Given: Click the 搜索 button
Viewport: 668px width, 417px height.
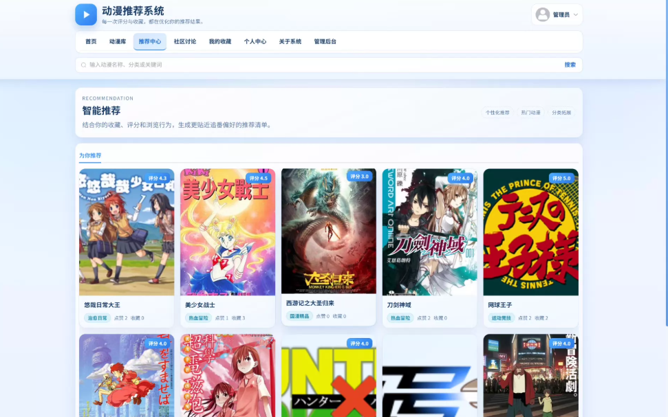Looking at the screenshot, I should point(570,65).
